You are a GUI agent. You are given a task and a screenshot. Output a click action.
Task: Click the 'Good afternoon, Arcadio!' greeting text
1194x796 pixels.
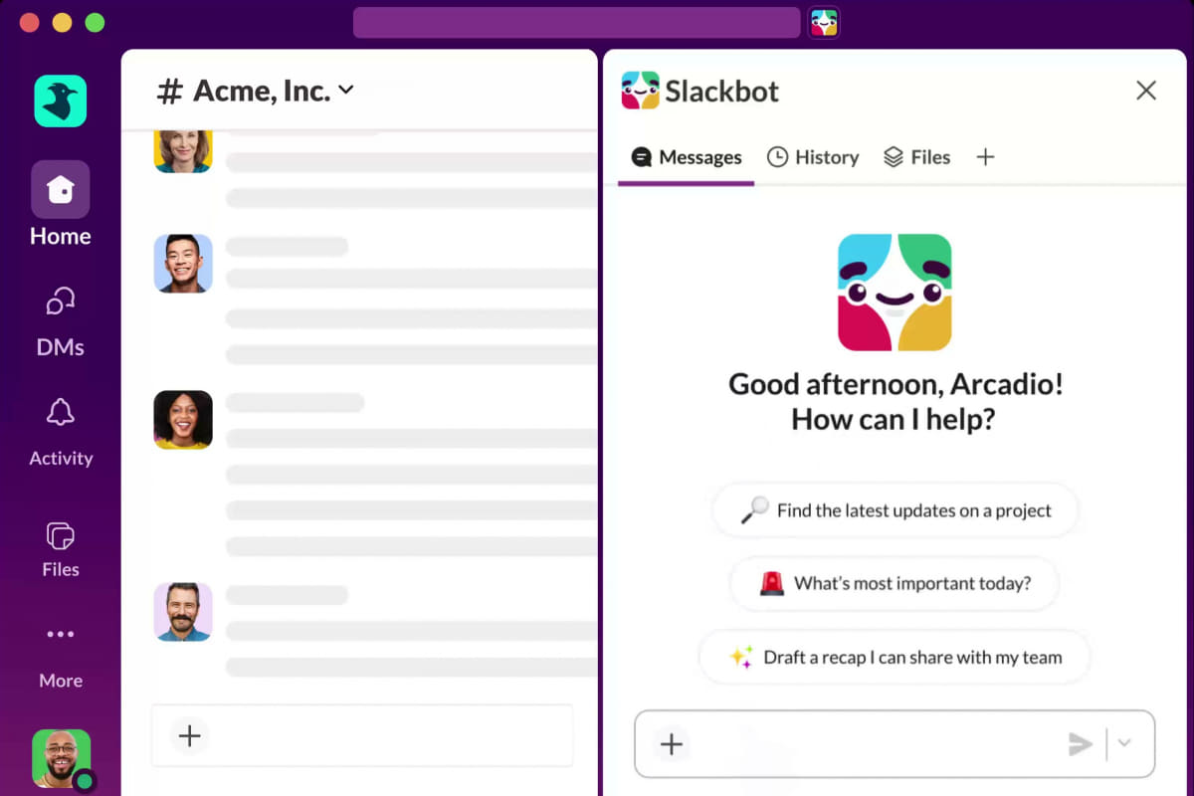[x=895, y=384]
